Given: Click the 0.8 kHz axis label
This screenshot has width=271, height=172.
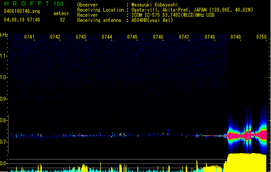Looking at the screenshot, I should pyautogui.click(x=3, y=120).
